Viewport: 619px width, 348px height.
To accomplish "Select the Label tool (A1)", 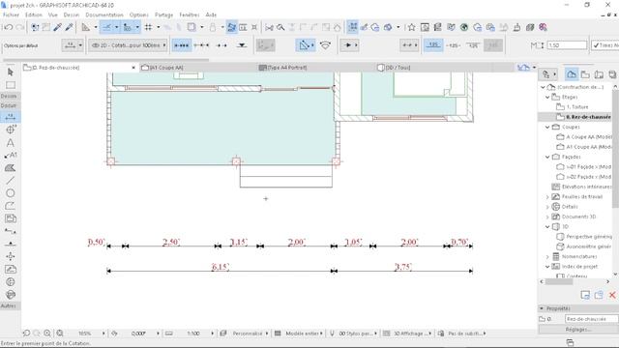I will coord(11,155).
